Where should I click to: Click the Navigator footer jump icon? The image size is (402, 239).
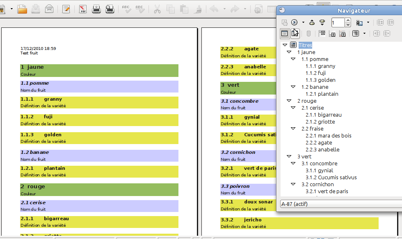pos(332,34)
